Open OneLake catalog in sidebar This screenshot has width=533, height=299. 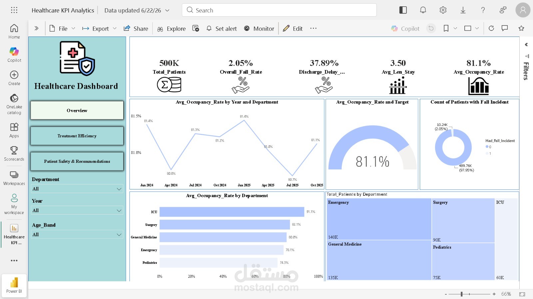tap(14, 104)
